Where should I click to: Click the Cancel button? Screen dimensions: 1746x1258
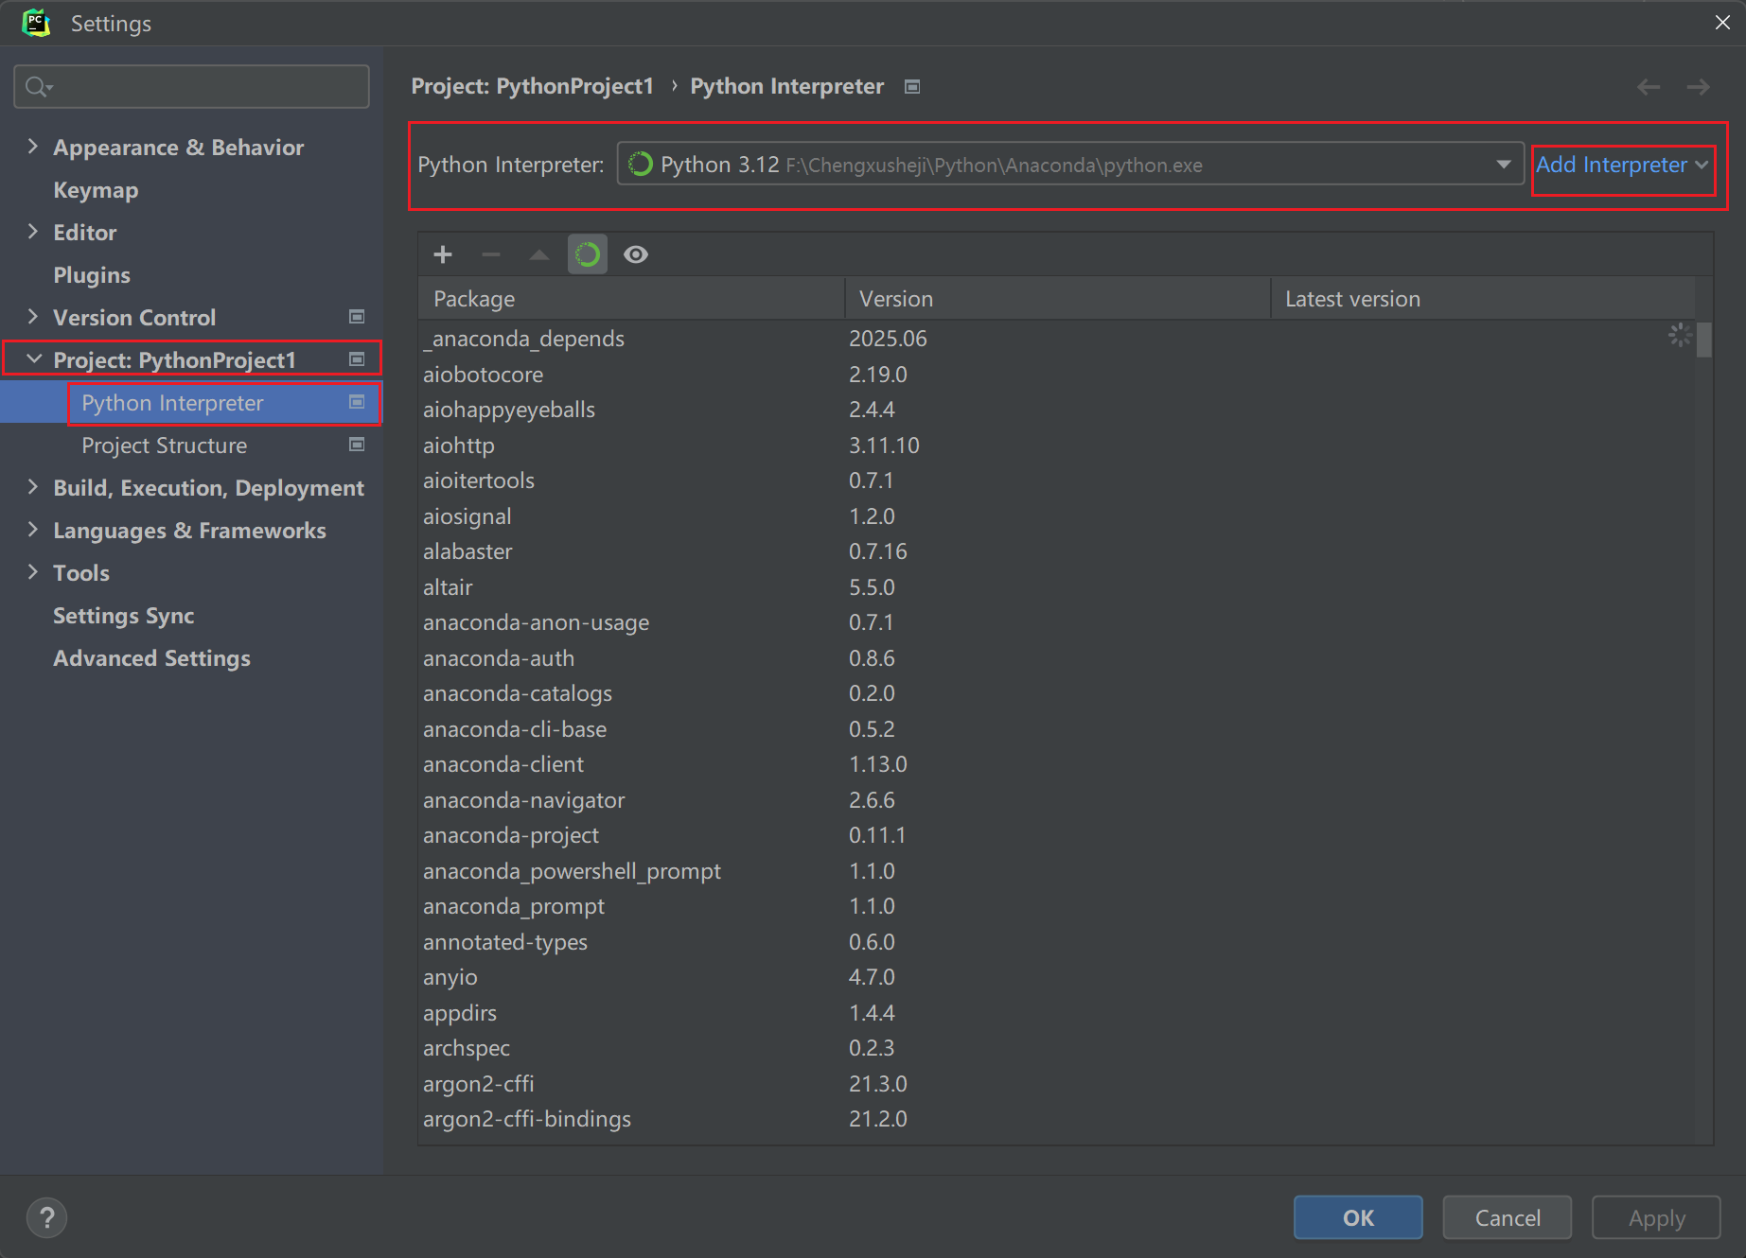(x=1508, y=1217)
